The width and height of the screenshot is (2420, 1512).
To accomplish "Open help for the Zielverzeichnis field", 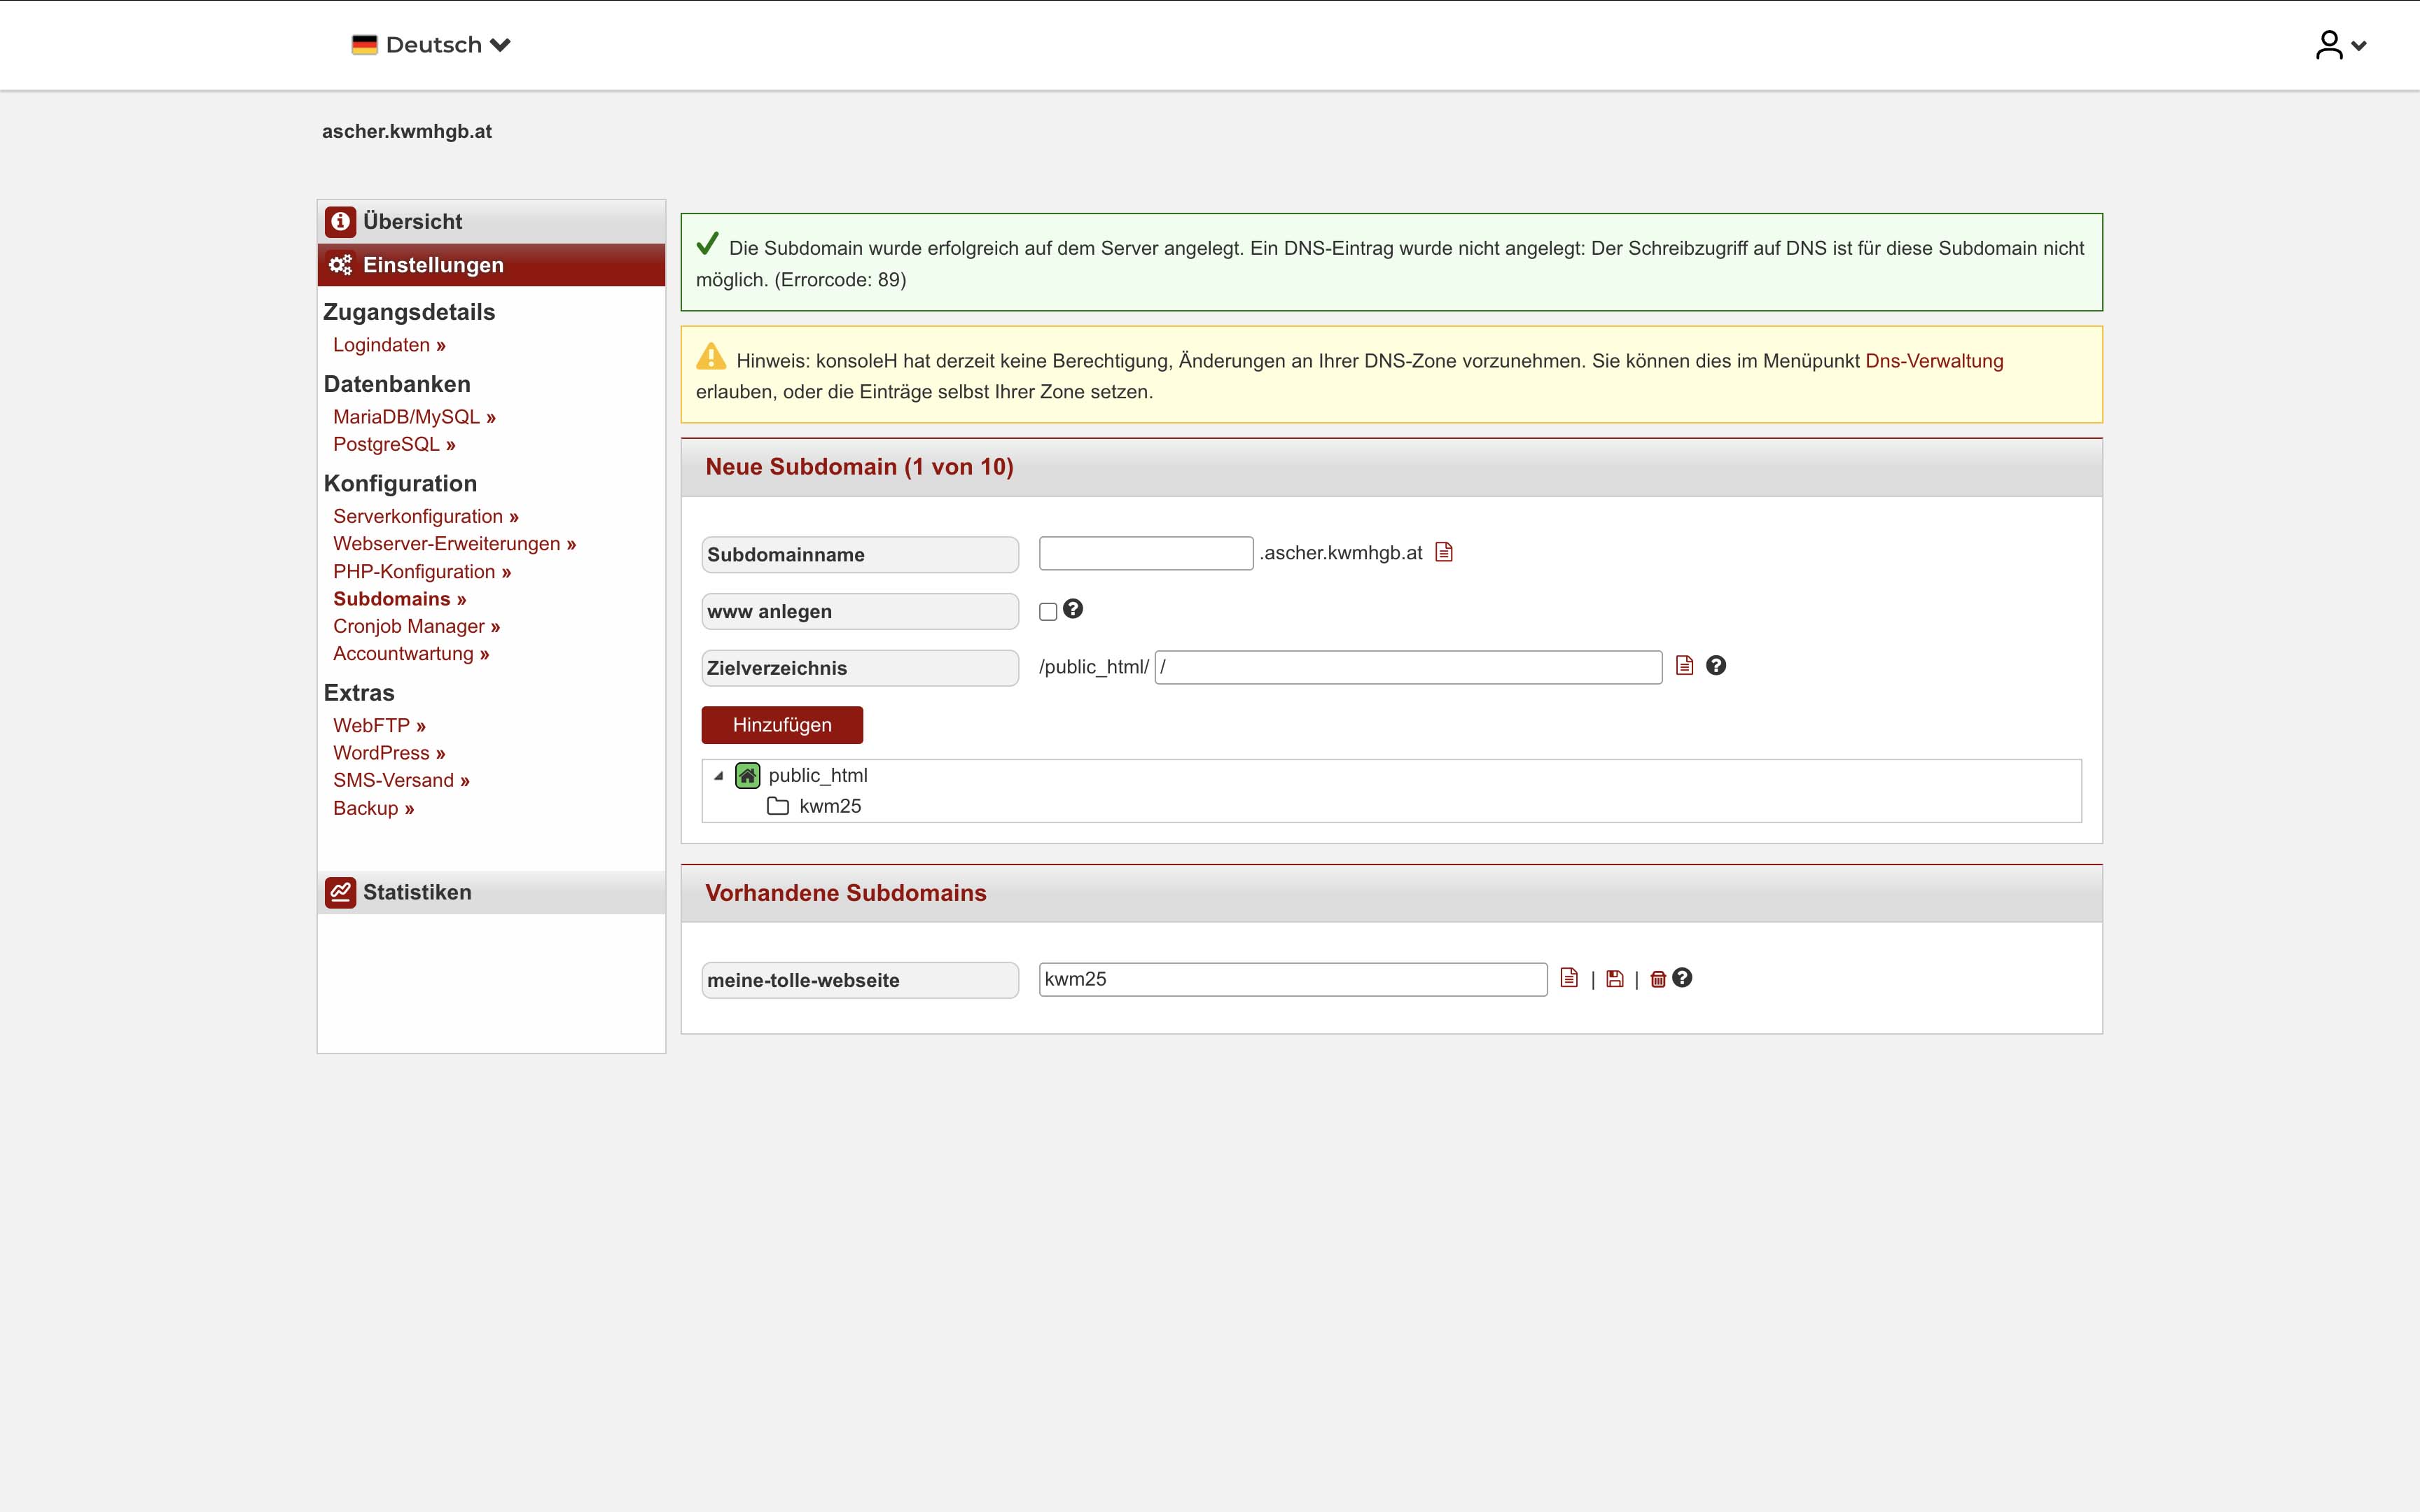I will coord(1716,666).
